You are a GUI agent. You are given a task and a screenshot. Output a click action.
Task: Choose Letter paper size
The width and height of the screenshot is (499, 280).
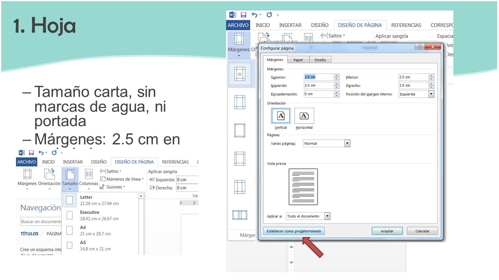[x=100, y=200]
